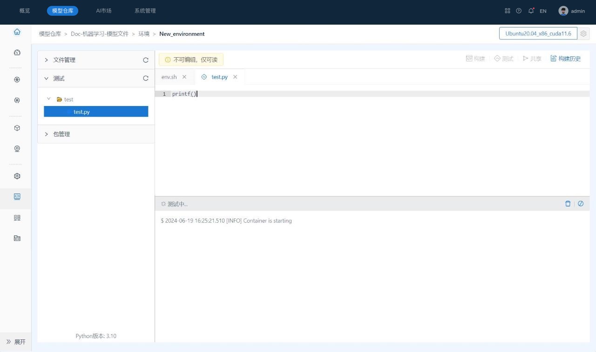
Task: Open the apps grid icon
Action: [x=508, y=11]
